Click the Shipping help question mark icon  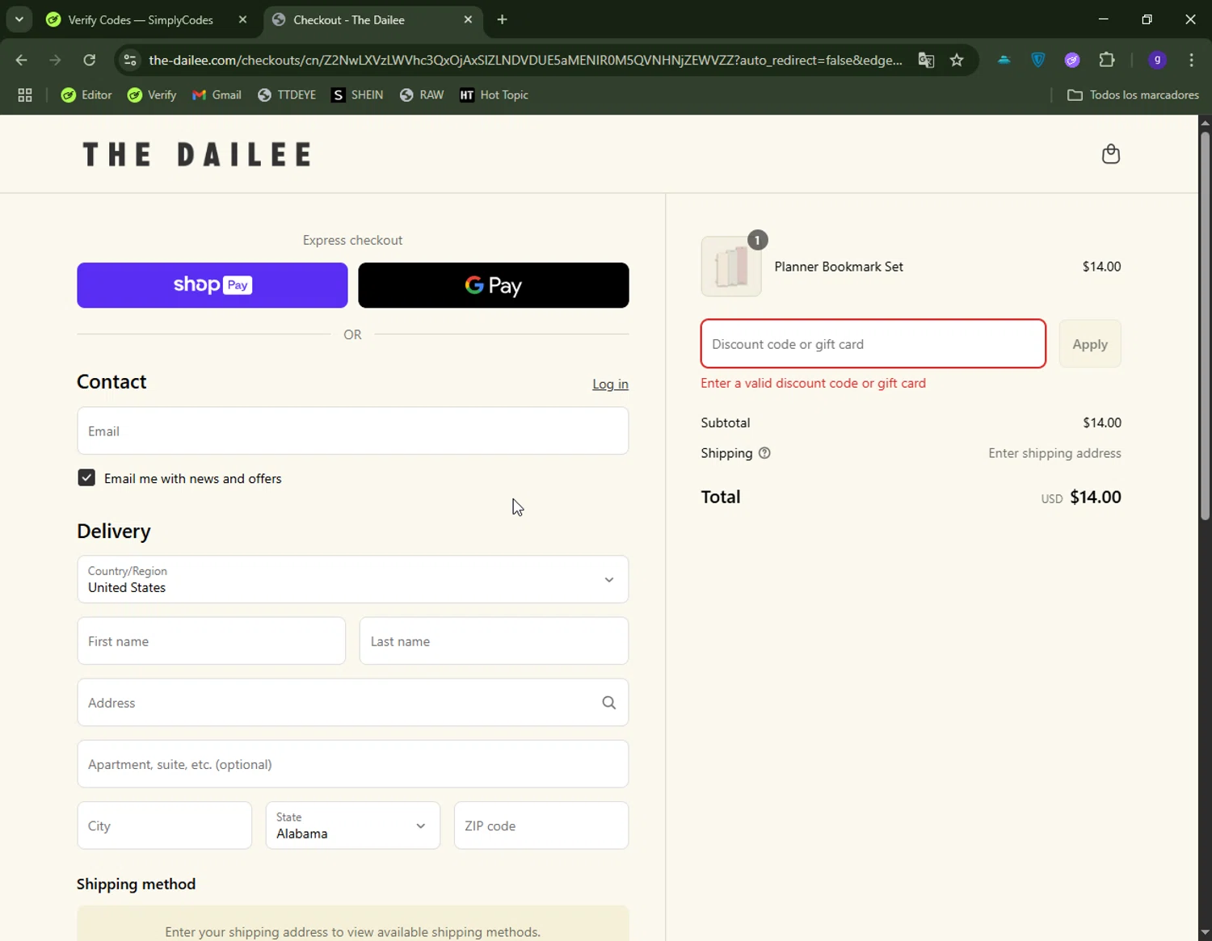click(764, 453)
